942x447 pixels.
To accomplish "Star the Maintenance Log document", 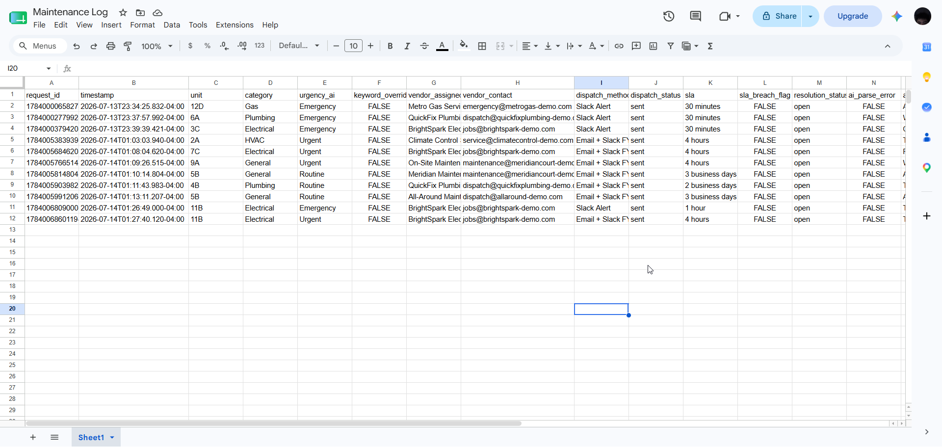I will (x=123, y=13).
